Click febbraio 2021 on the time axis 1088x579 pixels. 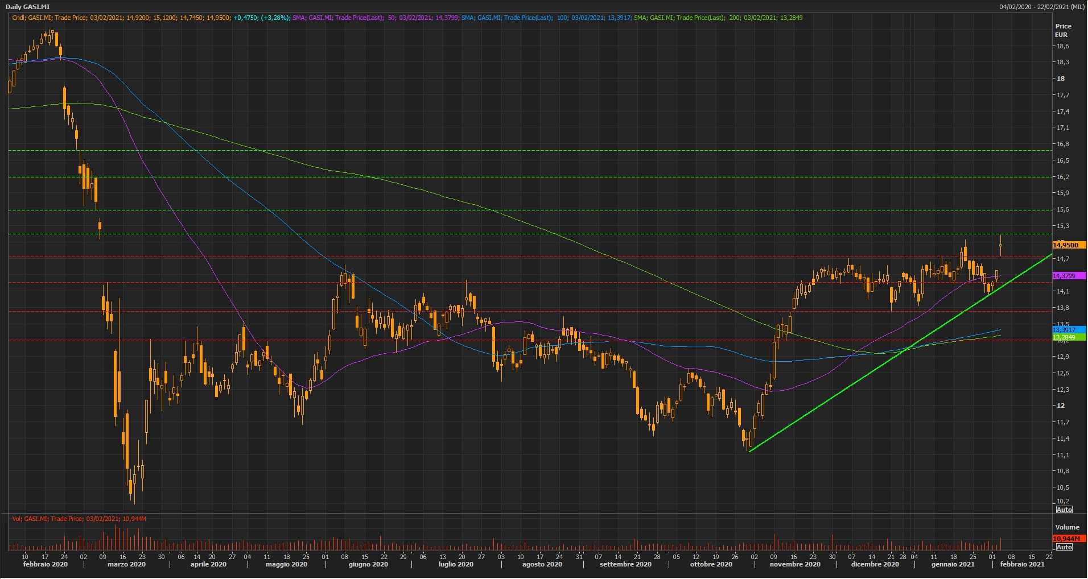coord(1022,564)
